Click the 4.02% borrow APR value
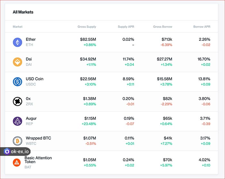The image size is (225, 179). click(204, 160)
